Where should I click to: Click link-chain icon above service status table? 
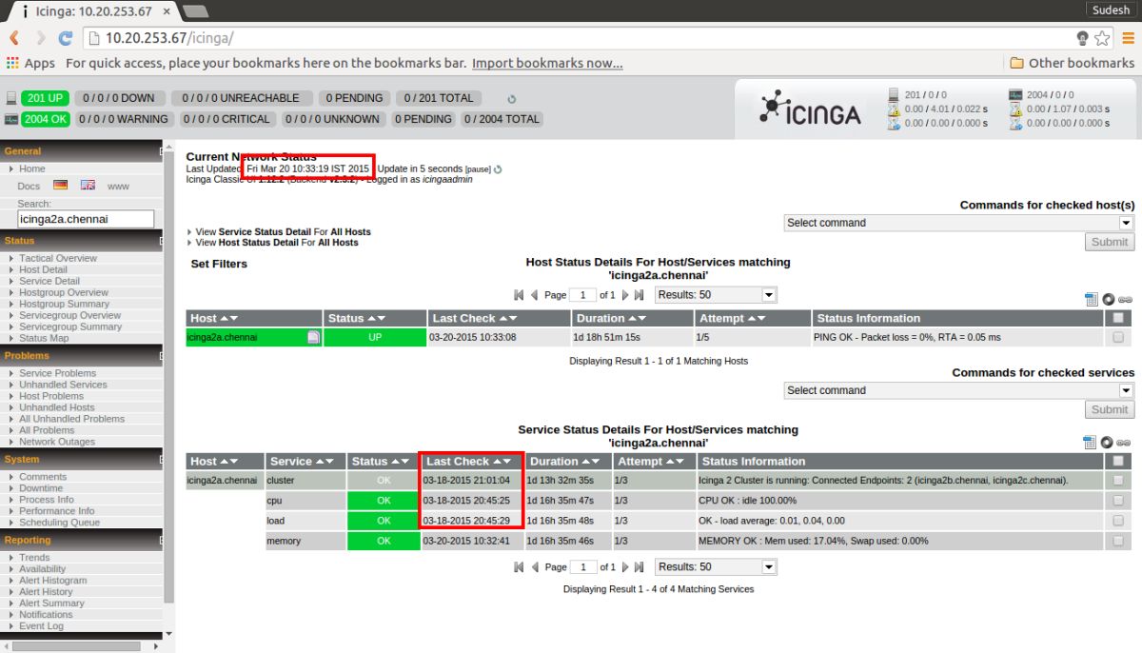pyautogui.click(x=1124, y=443)
